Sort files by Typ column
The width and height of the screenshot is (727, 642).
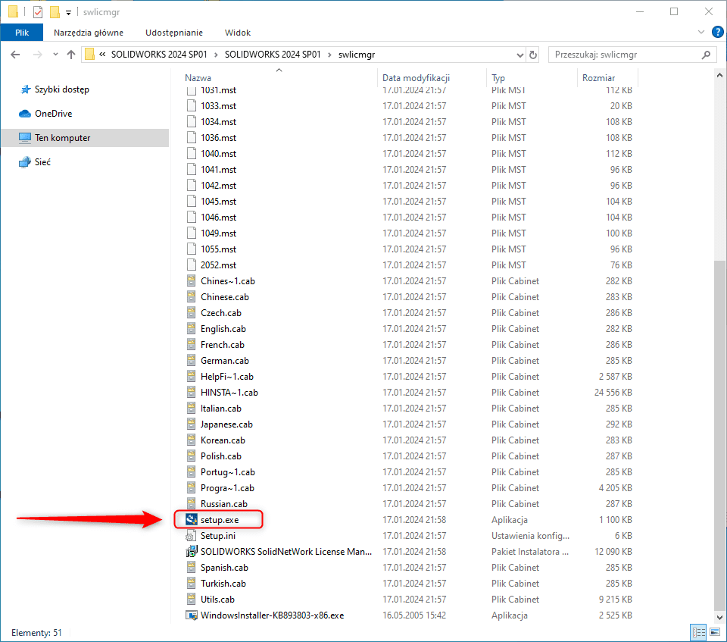(x=498, y=78)
